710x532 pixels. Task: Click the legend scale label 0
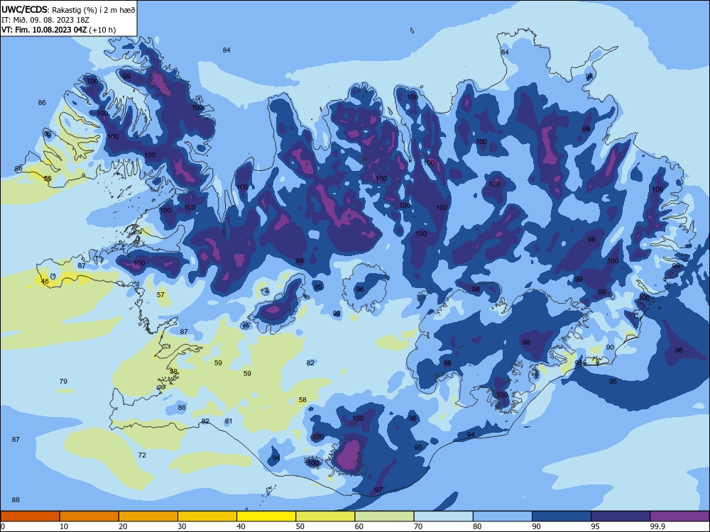(x=3, y=526)
